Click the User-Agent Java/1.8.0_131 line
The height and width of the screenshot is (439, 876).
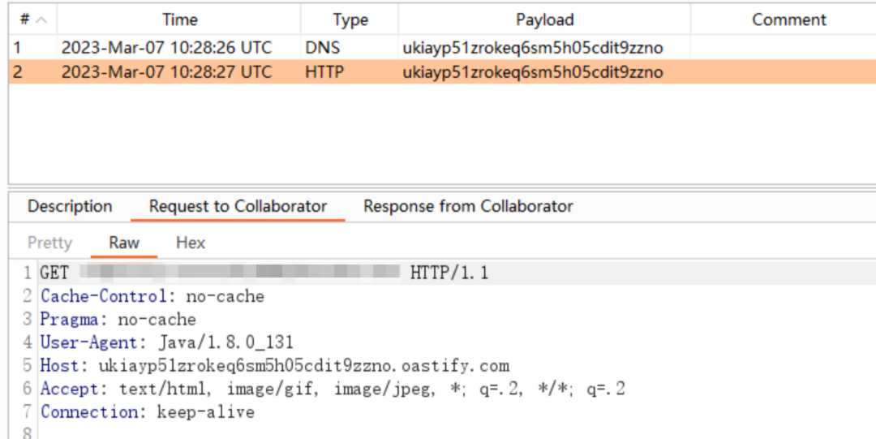(x=166, y=342)
